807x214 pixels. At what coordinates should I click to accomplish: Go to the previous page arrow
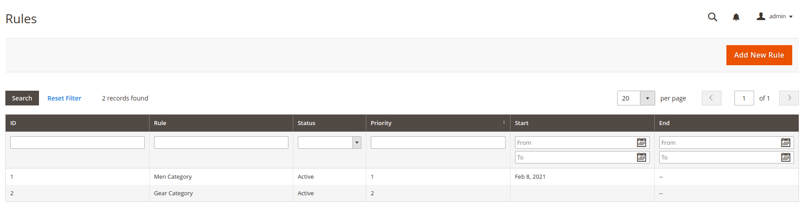coord(711,98)
